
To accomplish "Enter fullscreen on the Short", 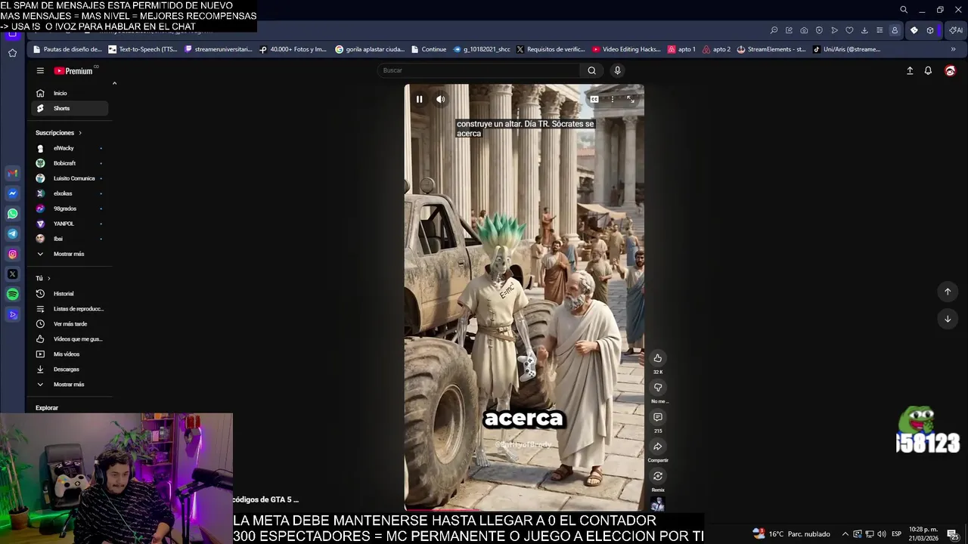I will (631, 99).
